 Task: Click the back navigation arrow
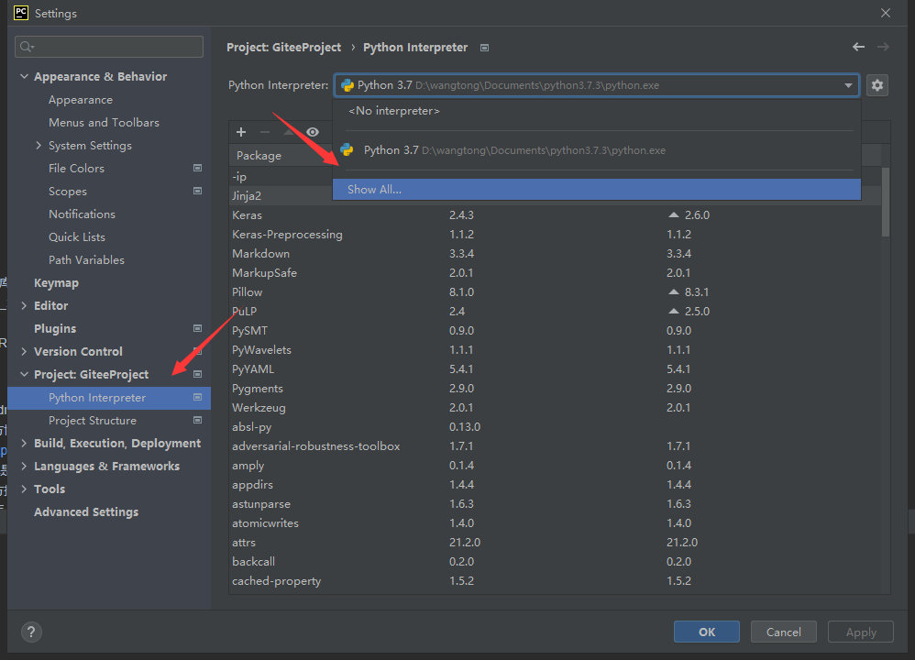[858, 47]
